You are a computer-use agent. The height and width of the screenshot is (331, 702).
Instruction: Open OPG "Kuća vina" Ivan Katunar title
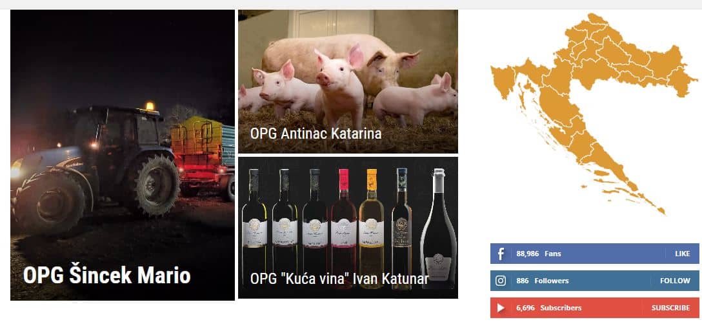pos(339,279)
